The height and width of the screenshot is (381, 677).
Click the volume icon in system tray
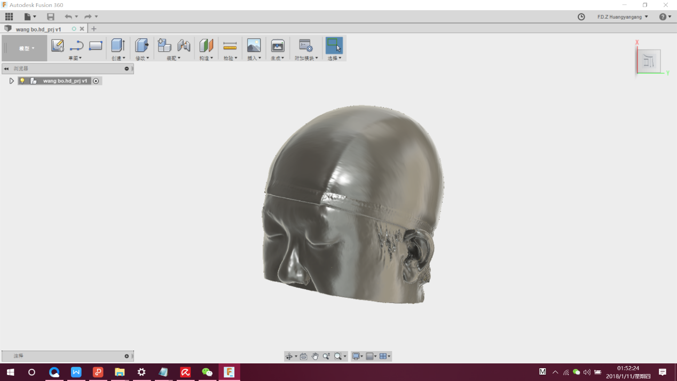pos(587,372)
